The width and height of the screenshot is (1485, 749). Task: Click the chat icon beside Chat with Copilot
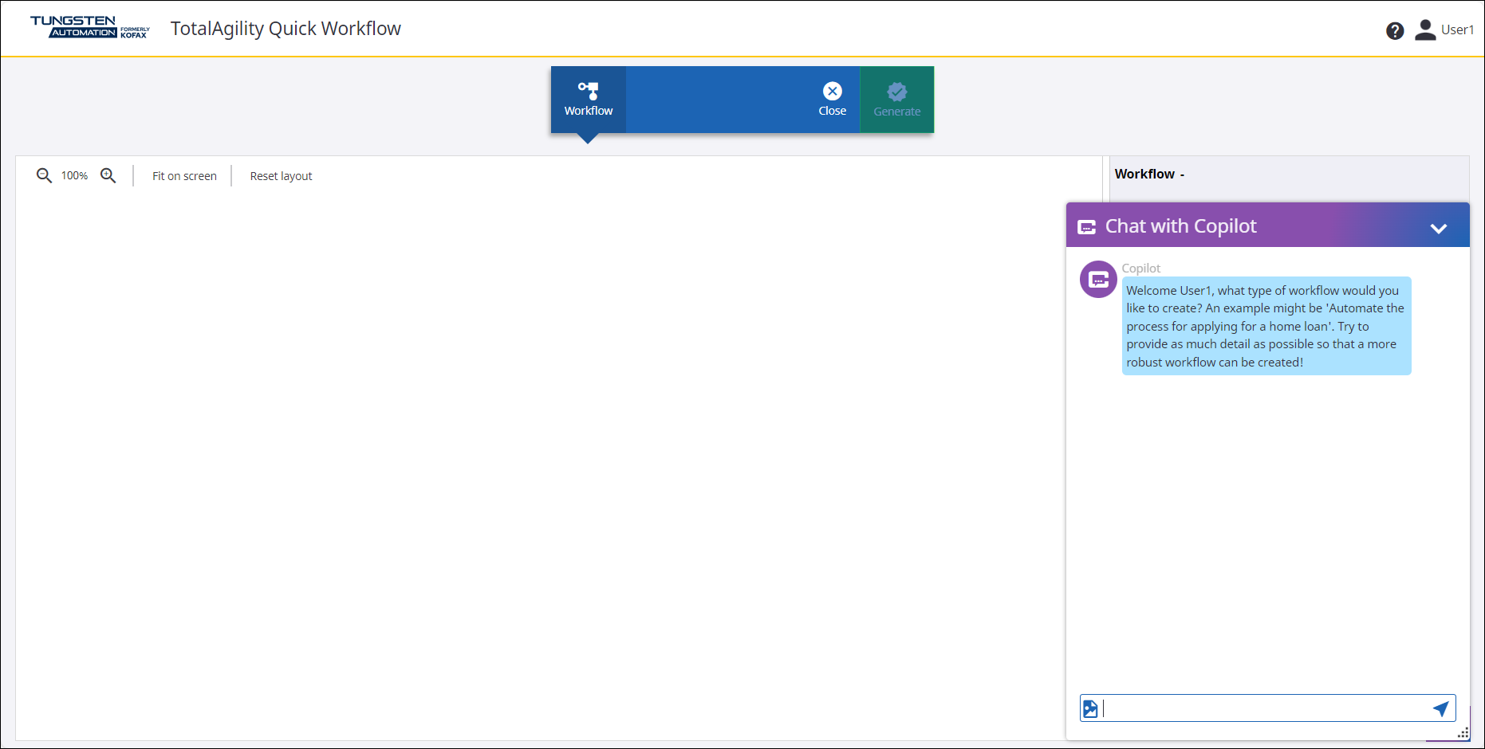[1086, 227]
